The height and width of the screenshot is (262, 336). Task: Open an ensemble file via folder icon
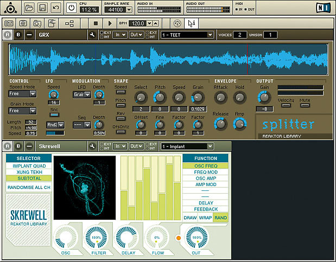point(29,8)
